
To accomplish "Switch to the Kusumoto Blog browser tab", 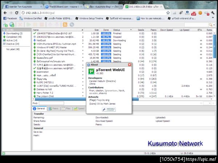I will [x=104, y=7].
